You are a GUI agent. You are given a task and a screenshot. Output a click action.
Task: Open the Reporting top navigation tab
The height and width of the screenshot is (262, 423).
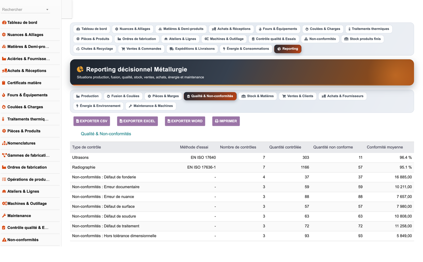click(x=288, y=49)
